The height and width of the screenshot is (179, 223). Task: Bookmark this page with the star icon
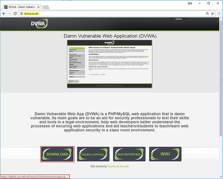(x=212, y=14)
